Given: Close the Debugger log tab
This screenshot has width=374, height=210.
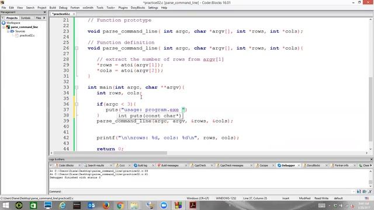Looking at the screenshot, I should [299, 166].
